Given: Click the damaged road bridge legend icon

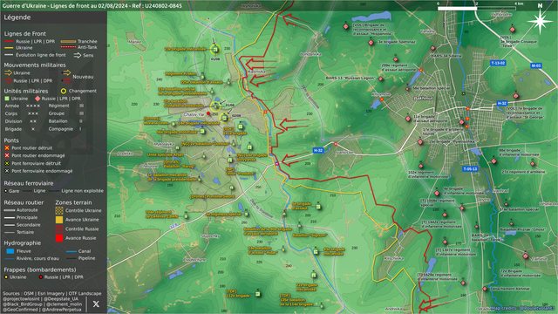Looking at the screenshot, I should tap(7, 155).
